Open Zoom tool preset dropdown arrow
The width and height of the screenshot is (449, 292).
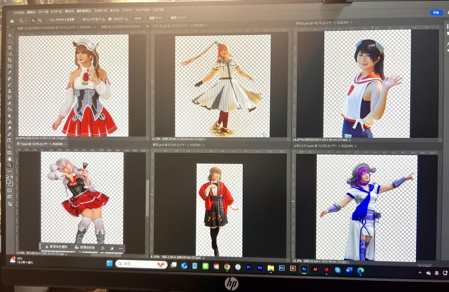[x=26, y=21]
